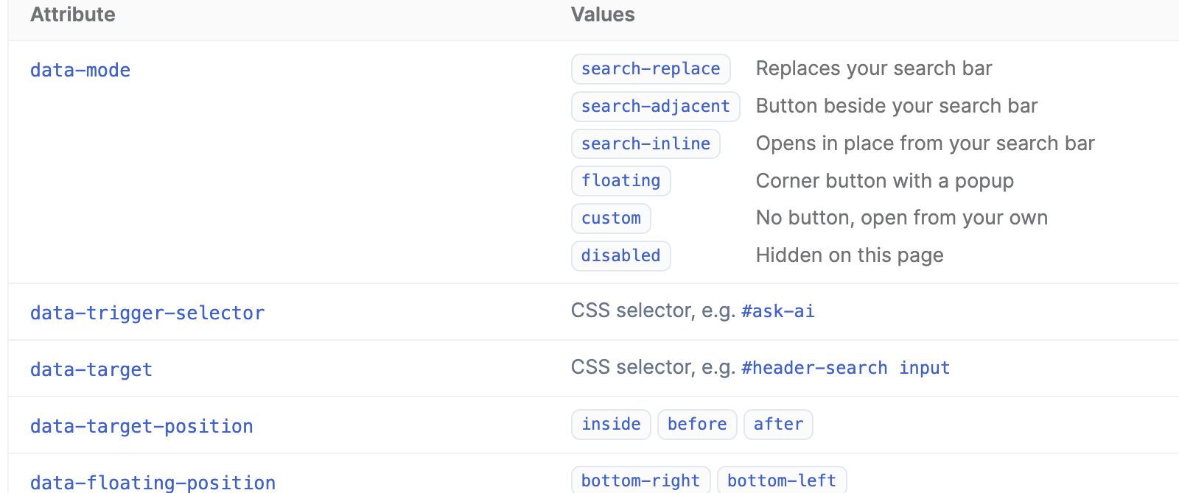
Task: Click the search-adjacent value chip
Action: click(x=655, y=107)
